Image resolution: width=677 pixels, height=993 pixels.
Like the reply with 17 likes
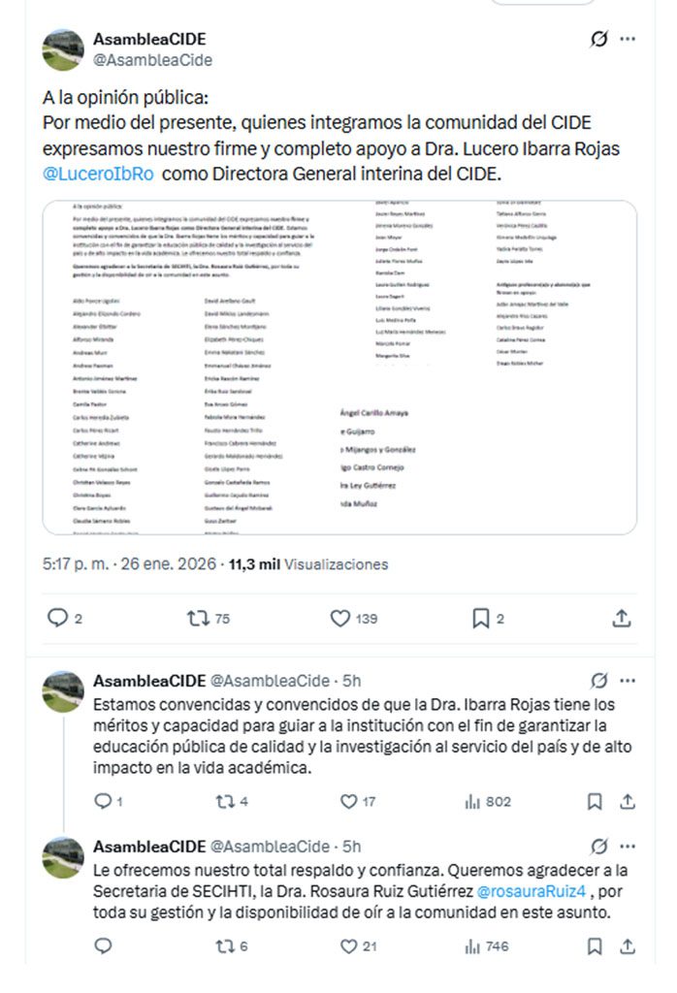pyautogui.click(x=349, y=801)
